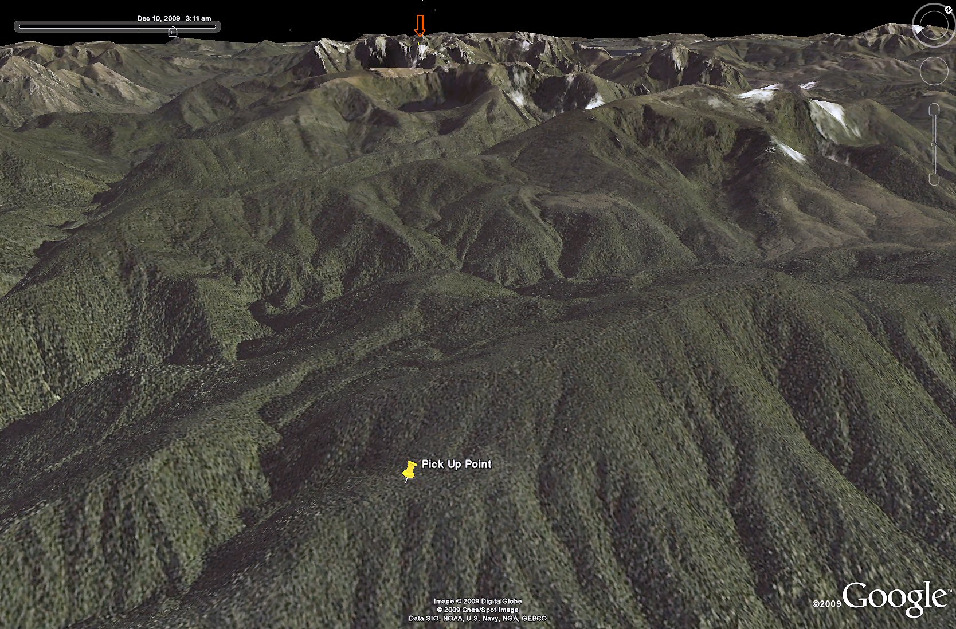Image resolution: width=956 pixels, height=629 pixels.
Task: Click the Google logo watermark
Action: (x=895, y=599)
